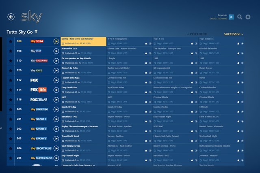This screenshot has height=173, width=260.
Task: Set reminder bell for I Borgia
Action: point(146,63)
